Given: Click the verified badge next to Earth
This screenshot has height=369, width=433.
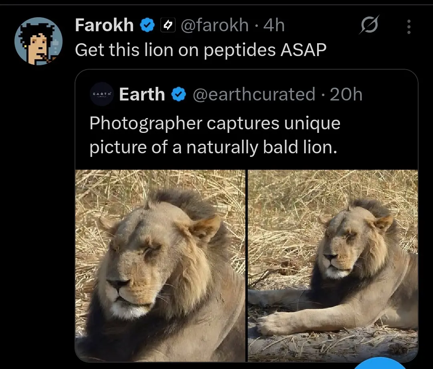Looking at the screenshot, I should coord(178,95).
